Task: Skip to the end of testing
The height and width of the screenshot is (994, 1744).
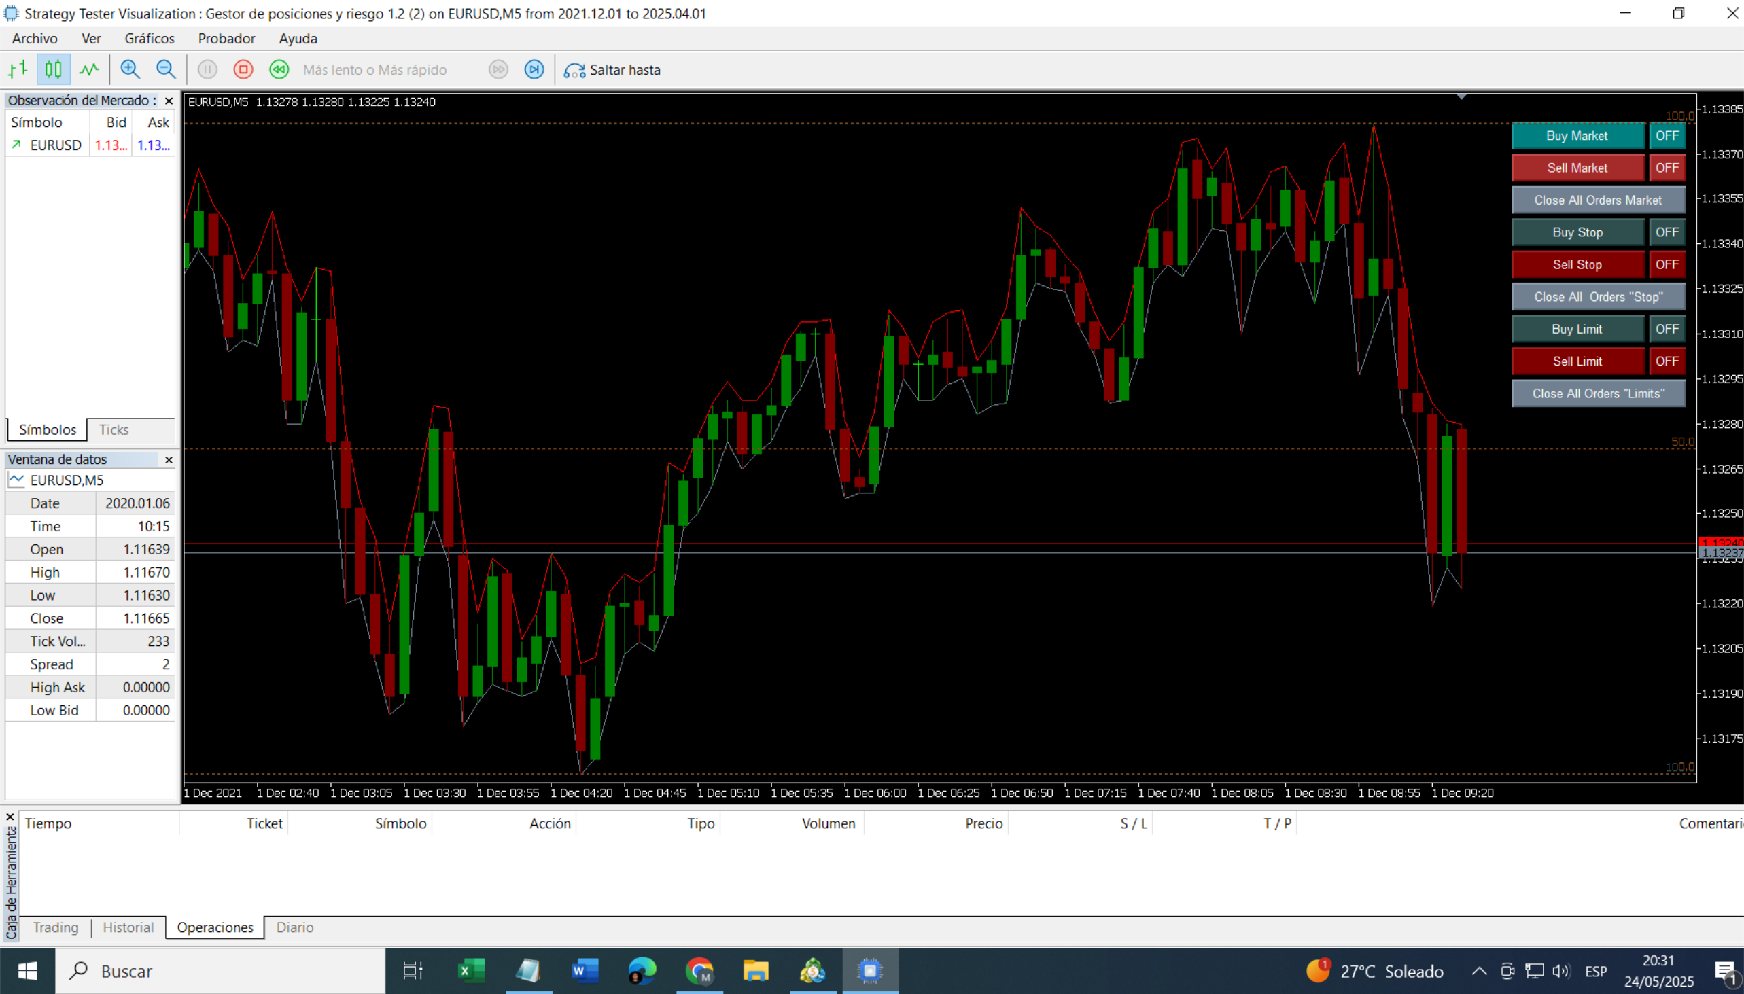Action: [534, 69]
